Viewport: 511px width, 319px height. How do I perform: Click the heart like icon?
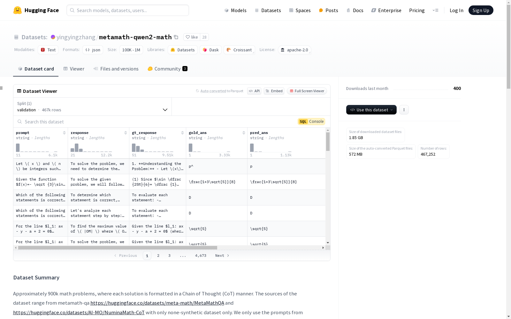[x=188, y=37]
